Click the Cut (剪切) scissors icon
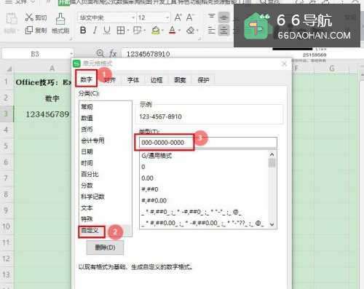The width and height of the screenshot is (364, 289). (x=29, y=17)
